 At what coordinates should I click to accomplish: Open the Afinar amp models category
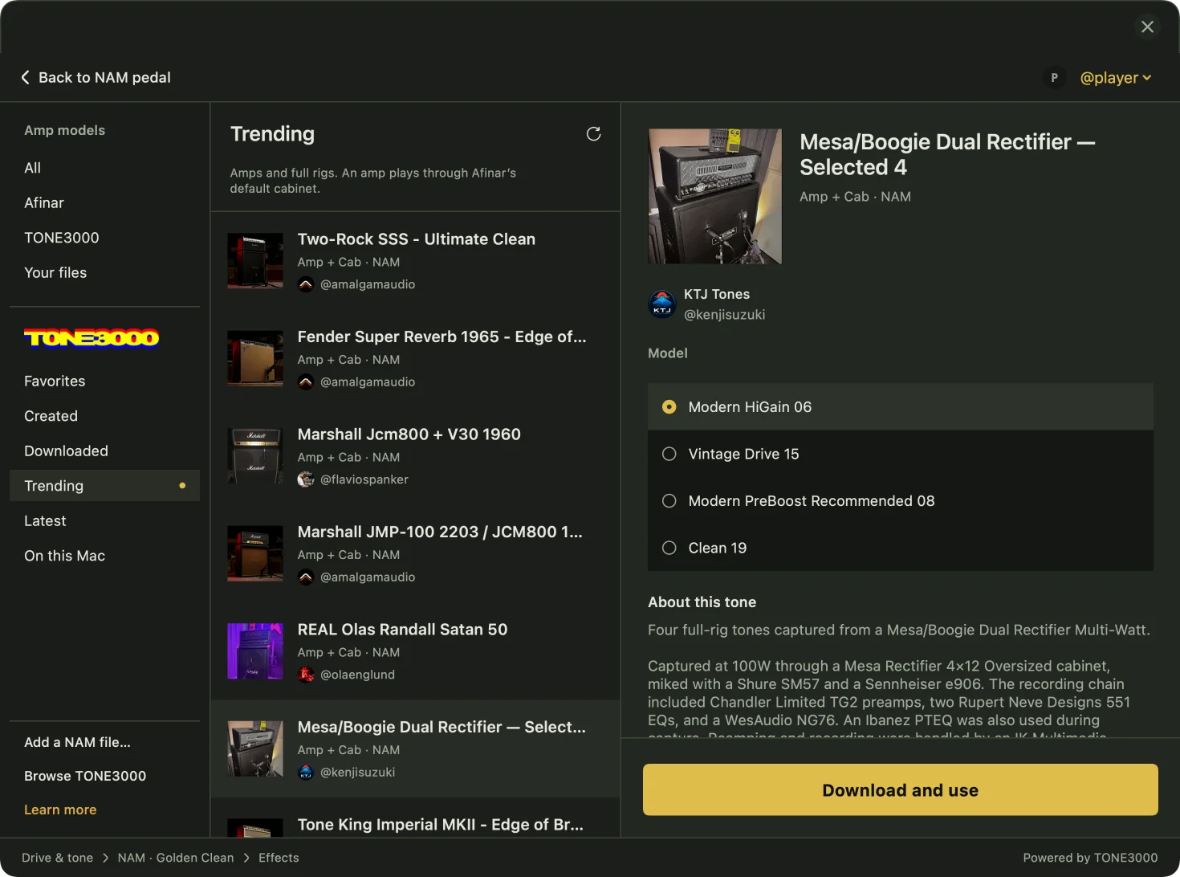click(104, 203)
